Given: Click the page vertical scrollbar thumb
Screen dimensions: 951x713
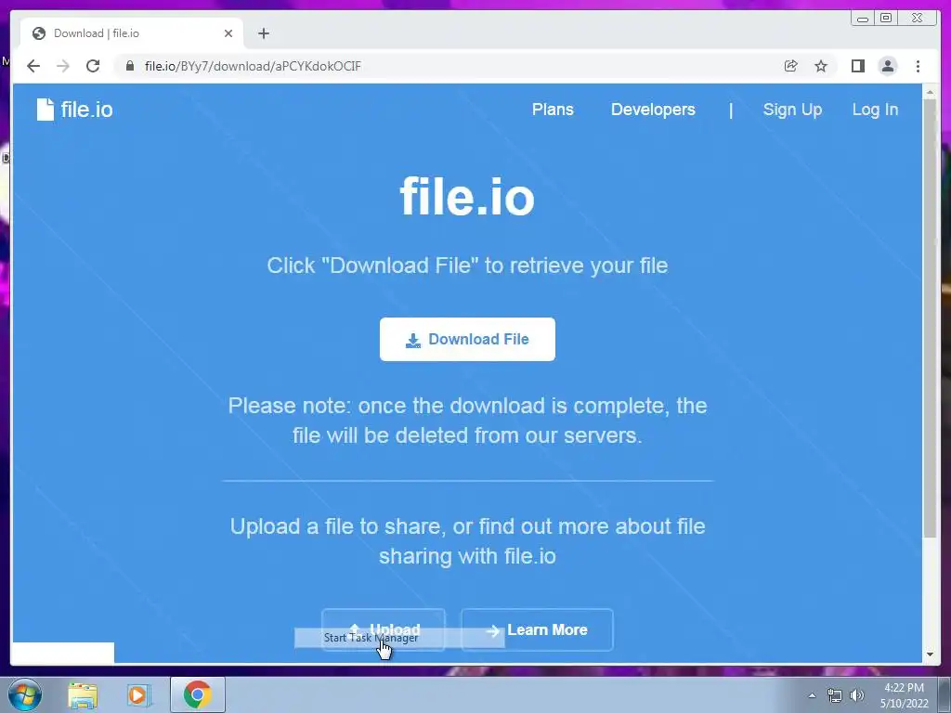Looking at the screenshot, I should click(929, 318).
